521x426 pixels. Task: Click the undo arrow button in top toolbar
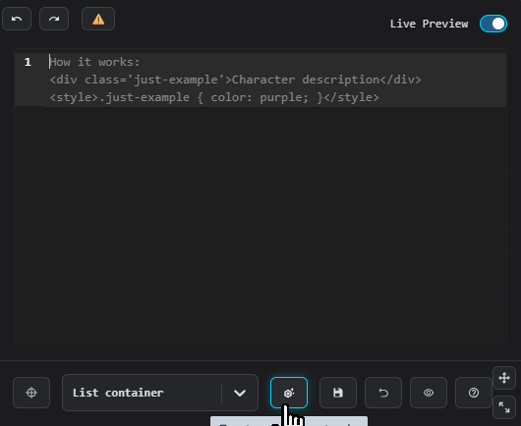[17, 19]
